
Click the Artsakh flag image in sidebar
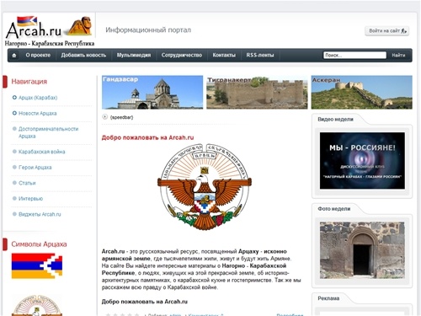37,265
